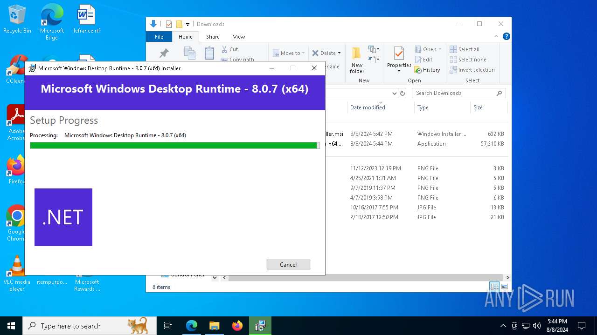The height and width of the screenshot is (335, 597).
Task: Open Properties in the ribbon
Action: click(x=399, y=57)
